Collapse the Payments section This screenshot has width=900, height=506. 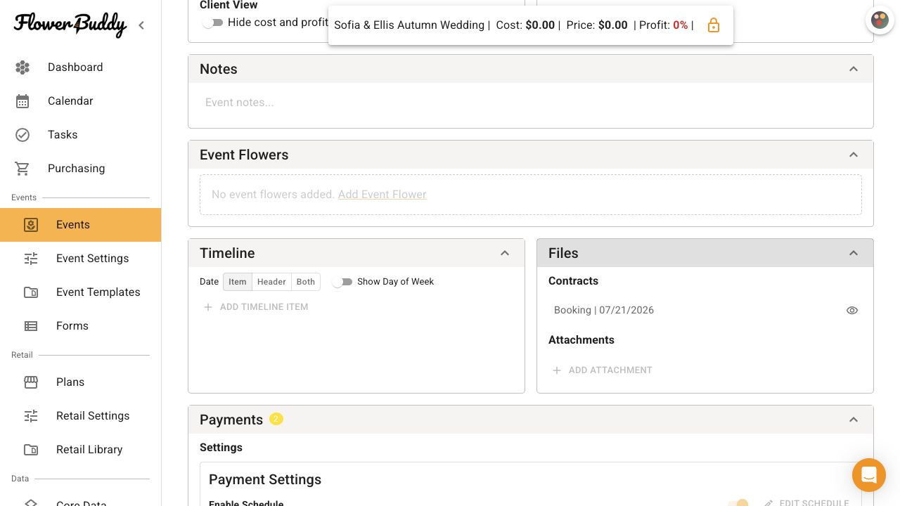pyautogui.click(x=854, y=420)
